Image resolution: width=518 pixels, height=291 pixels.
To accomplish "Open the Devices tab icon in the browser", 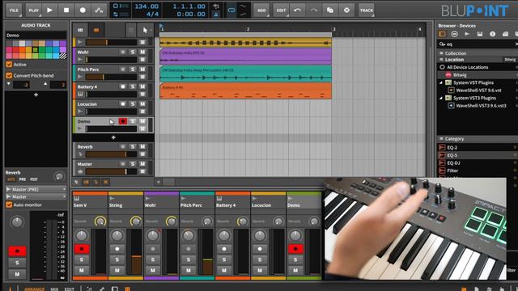I will (442, 34).
